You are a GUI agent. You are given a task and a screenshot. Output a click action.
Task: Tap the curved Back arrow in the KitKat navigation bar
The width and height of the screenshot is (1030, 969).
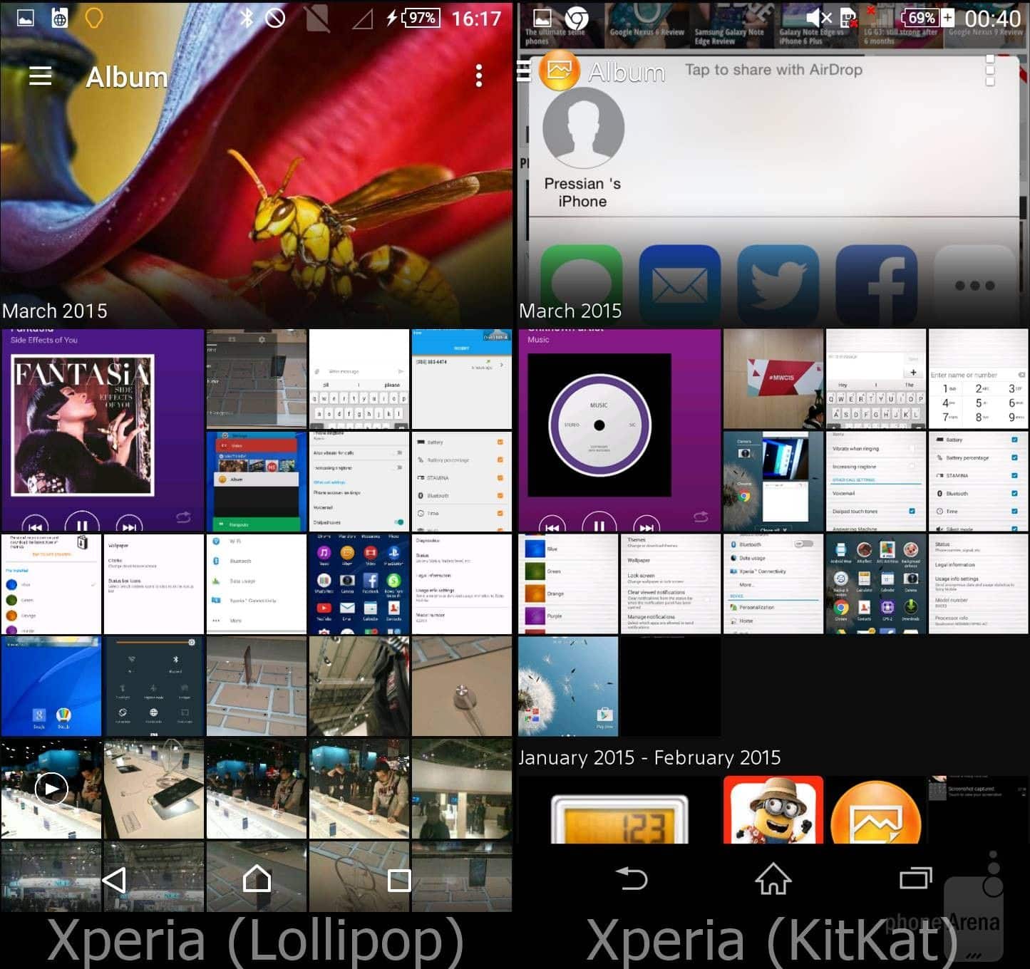tap(632, 879)
